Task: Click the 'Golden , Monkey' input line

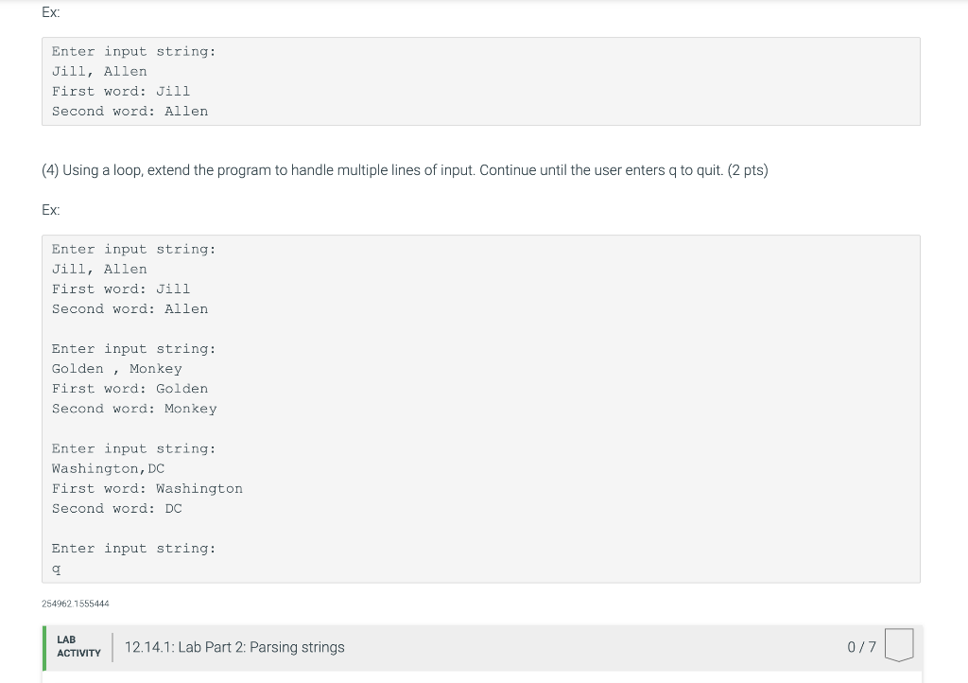Action: [x=116, y=369]
